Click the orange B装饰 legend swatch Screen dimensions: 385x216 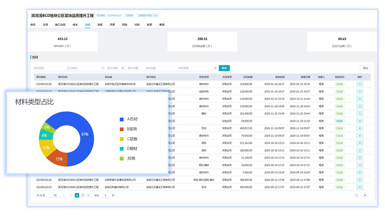(122, 129)
